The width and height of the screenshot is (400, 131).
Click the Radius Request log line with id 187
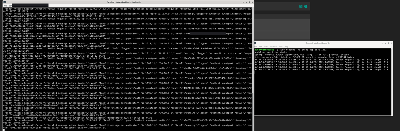point(127,60)
